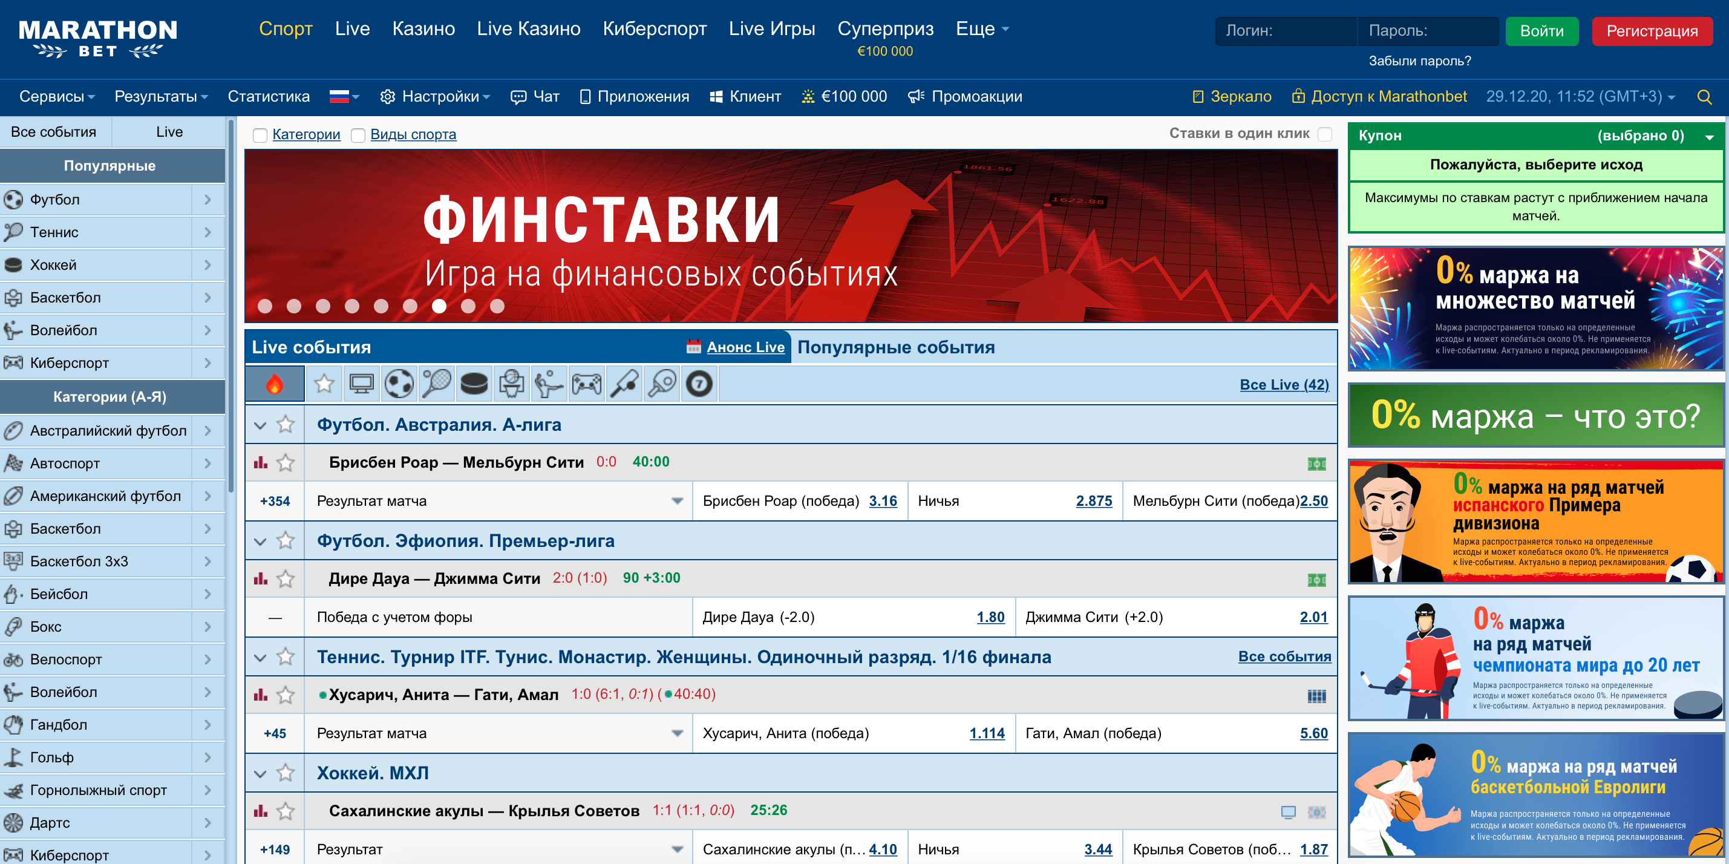Open the 0% маржа – что это? banner
The image size is (1729, 864).
[1535, 416]
